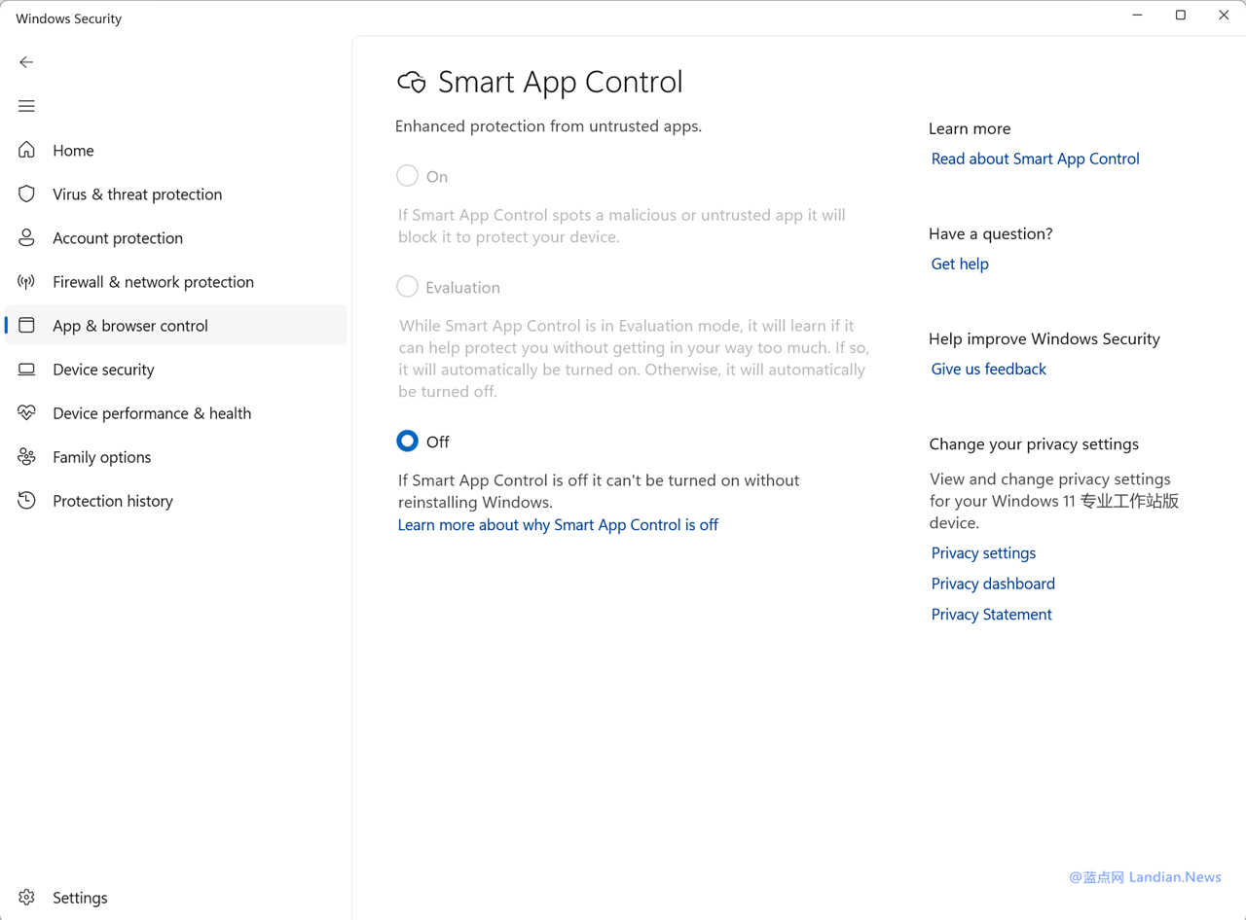Click 'Change your privacy settings' heading
1246x920 pixels.
[1034, 443]
